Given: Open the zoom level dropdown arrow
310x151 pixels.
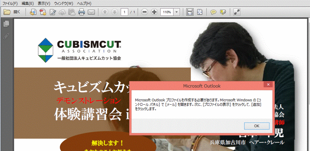Looking at the screenshot, I should (176, 12).
